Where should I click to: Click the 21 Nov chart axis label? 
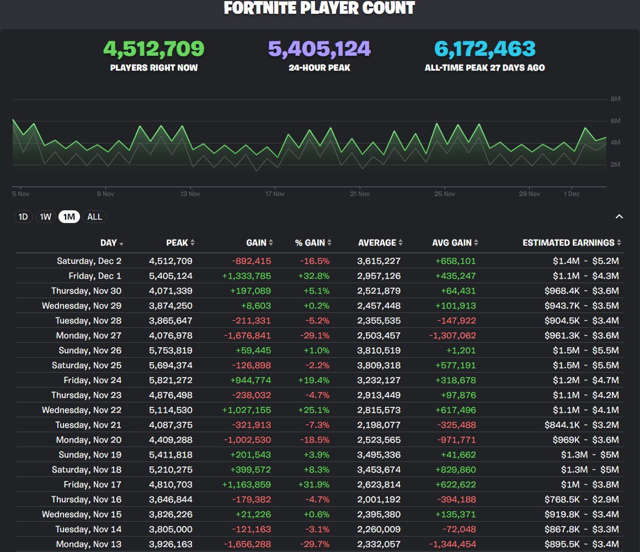tap(360, 194)
